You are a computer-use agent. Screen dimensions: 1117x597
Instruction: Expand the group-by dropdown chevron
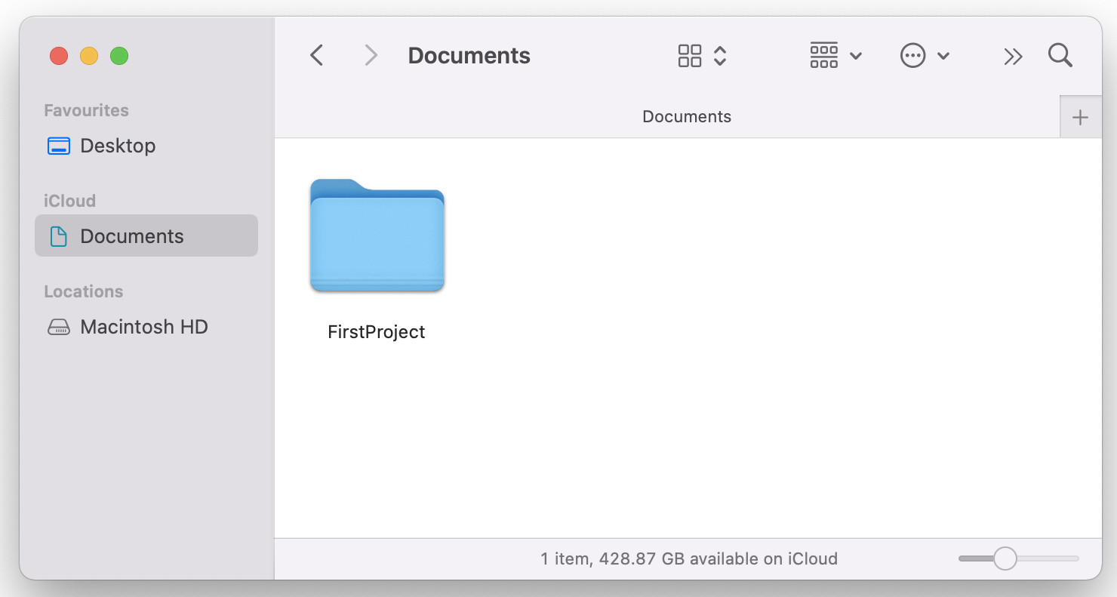tap(855, 55)
